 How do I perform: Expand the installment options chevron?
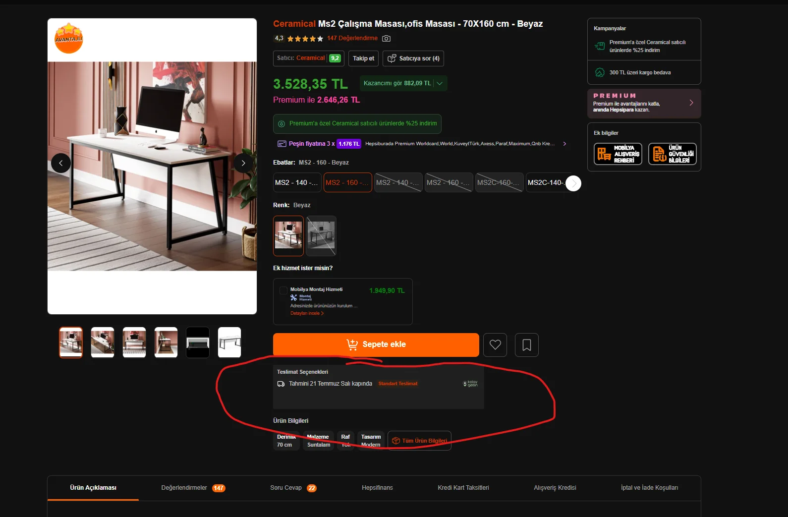[x=564, y=144]
